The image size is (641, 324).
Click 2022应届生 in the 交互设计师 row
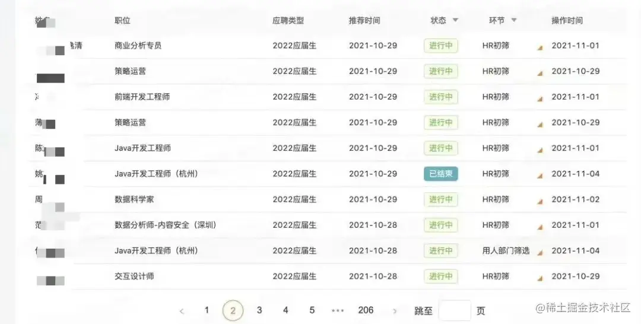point(294,276)
